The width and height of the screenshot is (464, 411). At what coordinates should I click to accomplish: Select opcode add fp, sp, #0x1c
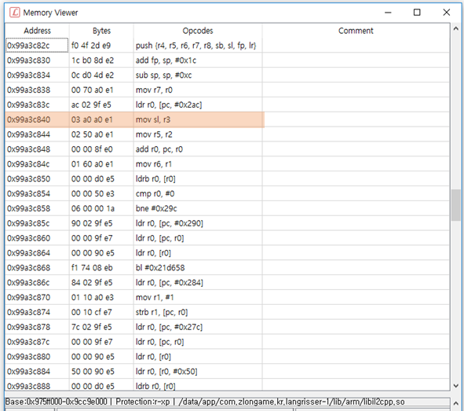(166, 61)
